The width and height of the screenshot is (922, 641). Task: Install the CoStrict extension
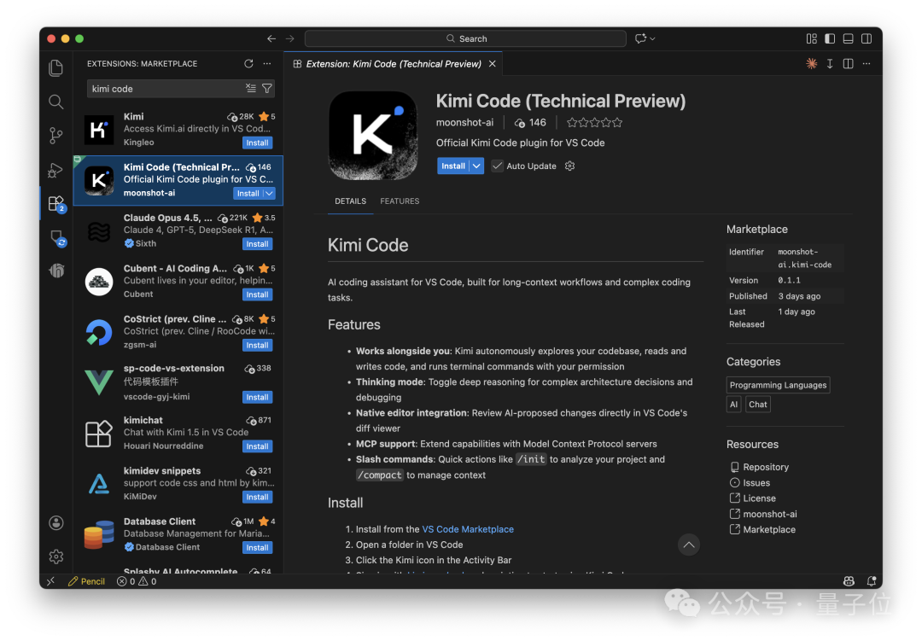258,345
